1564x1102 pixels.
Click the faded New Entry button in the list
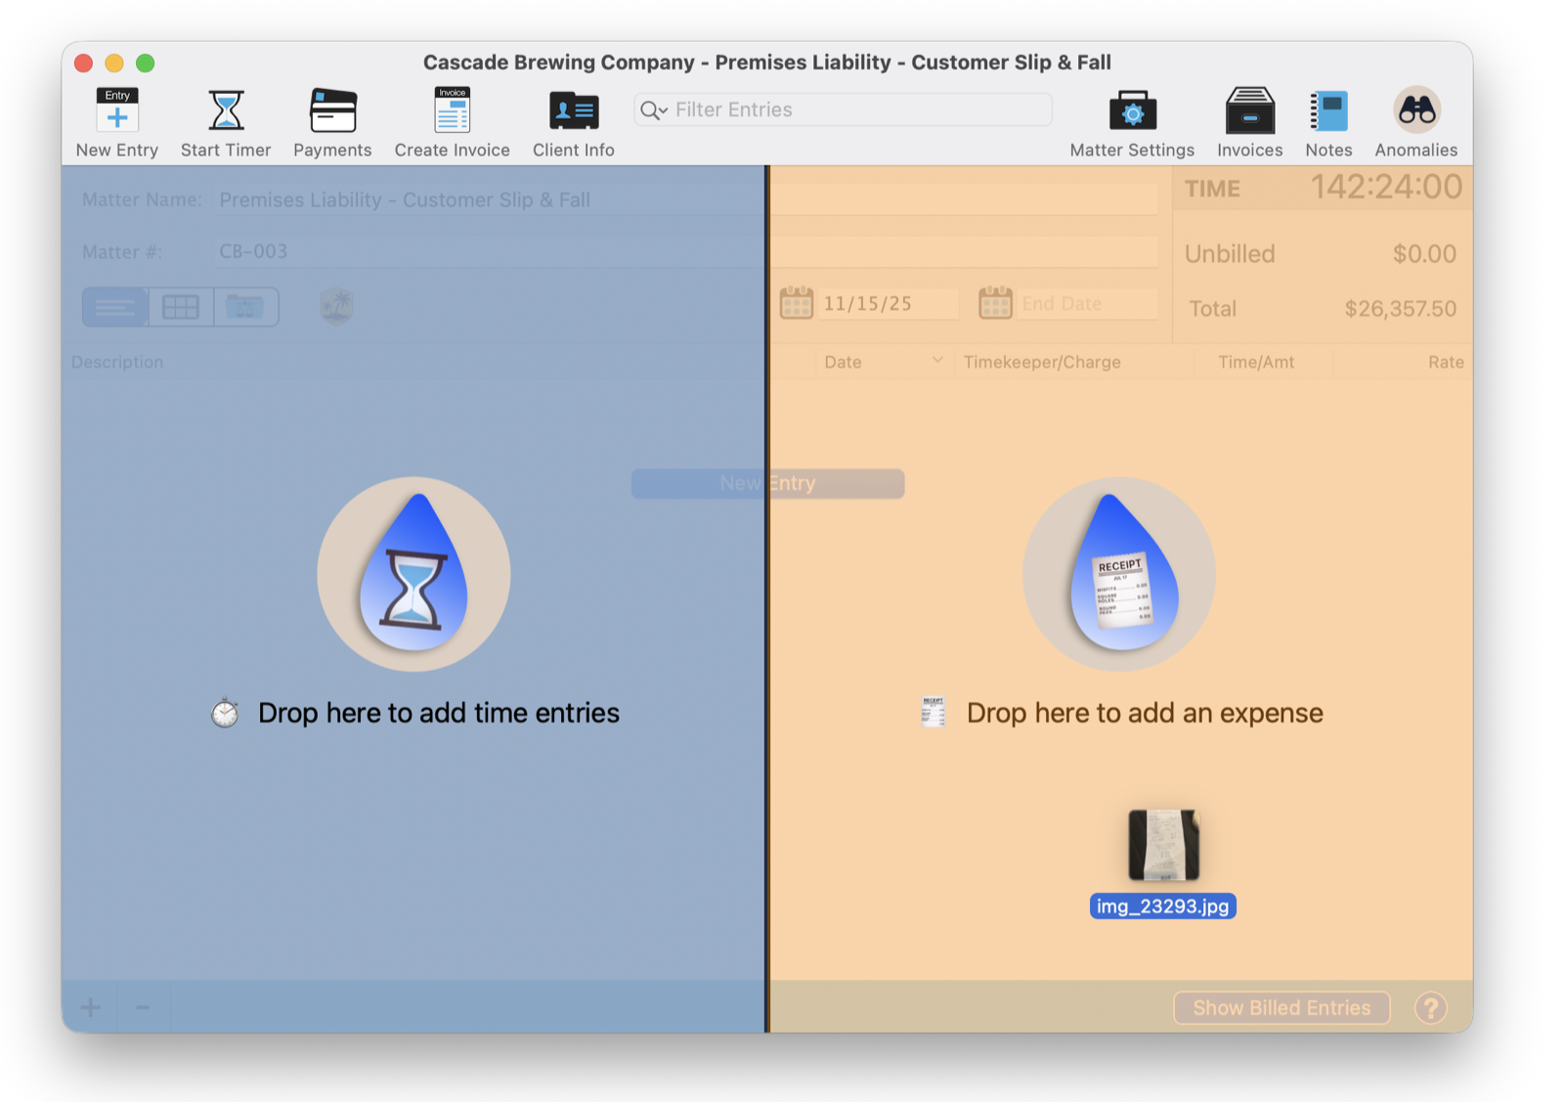[x=767, y=483]
